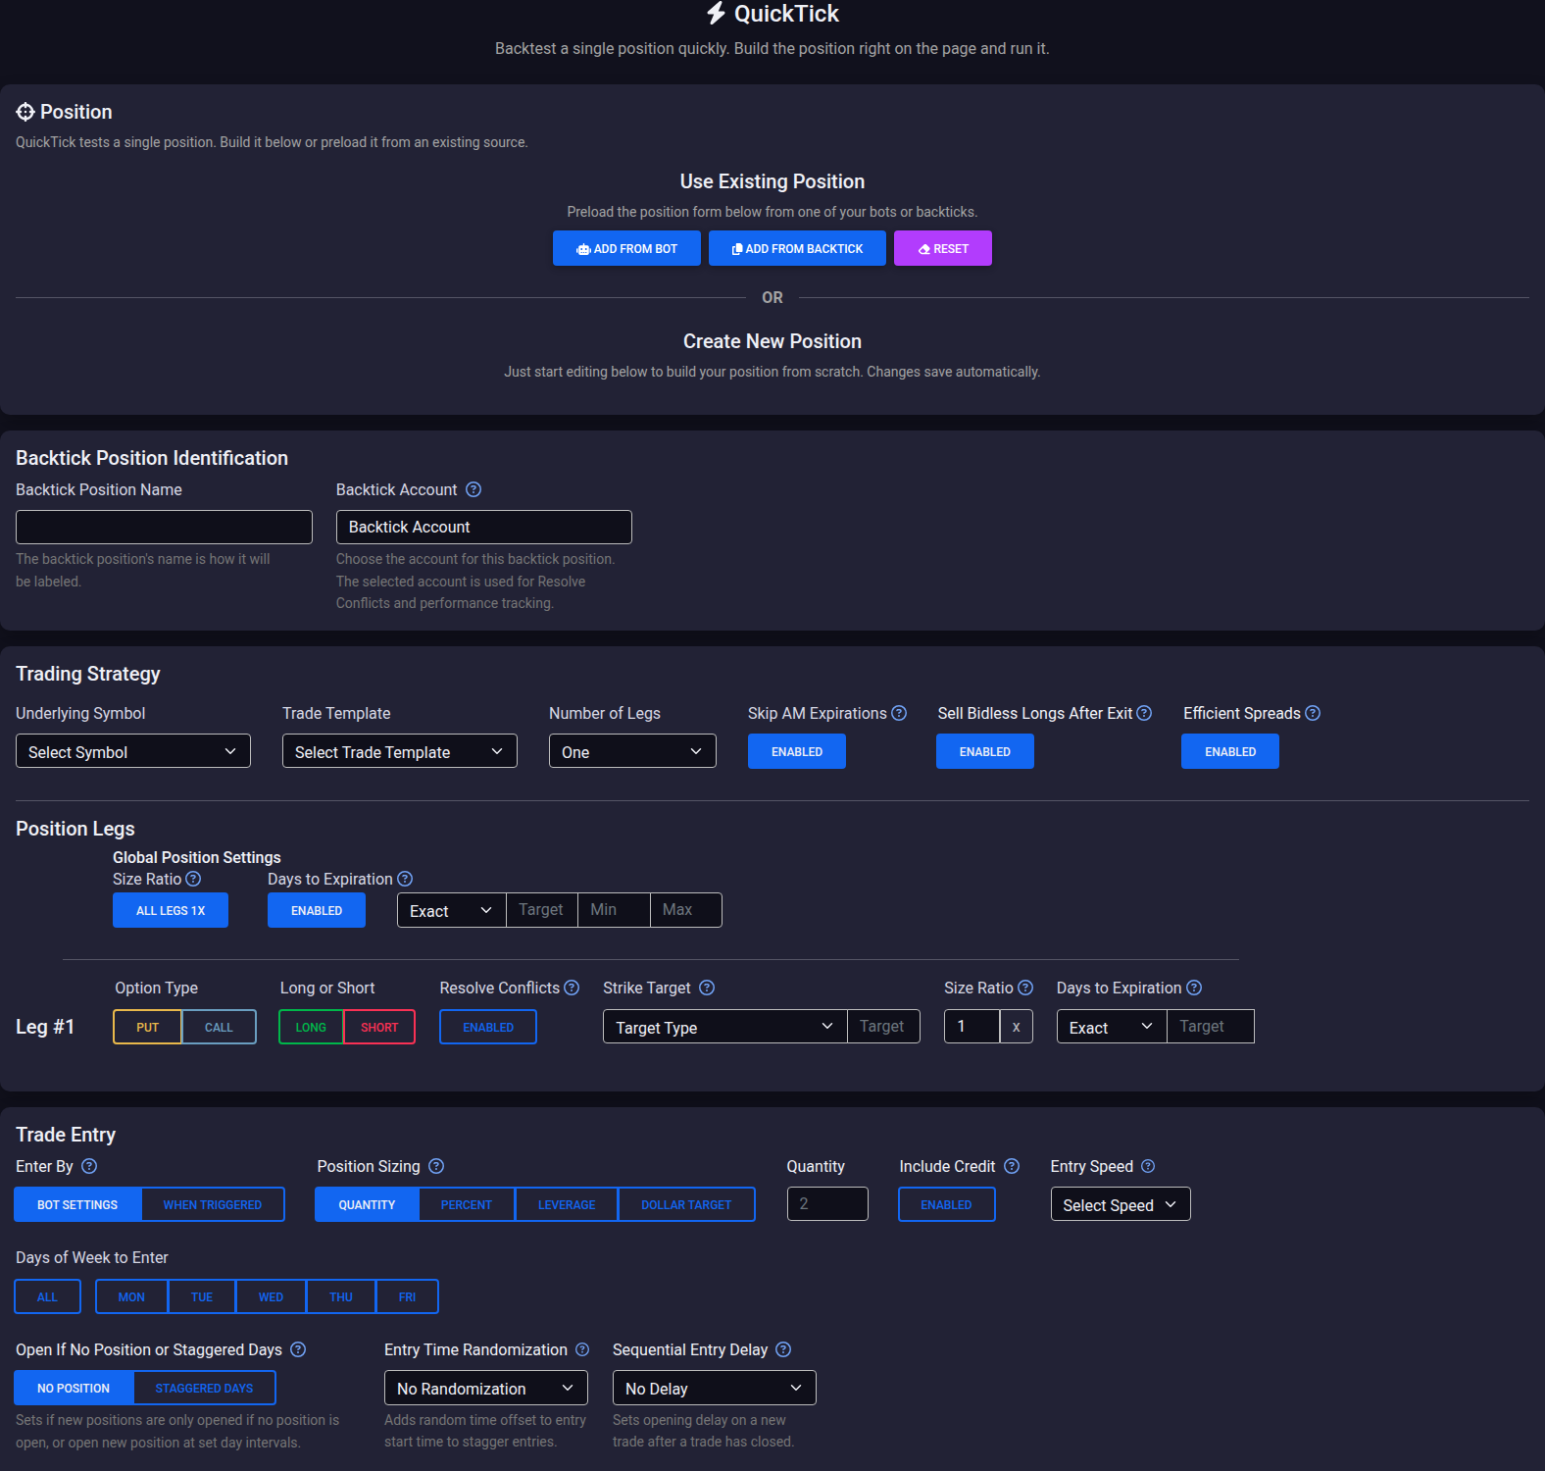Expand No Randomization dropdown

tap(486, 1388)
